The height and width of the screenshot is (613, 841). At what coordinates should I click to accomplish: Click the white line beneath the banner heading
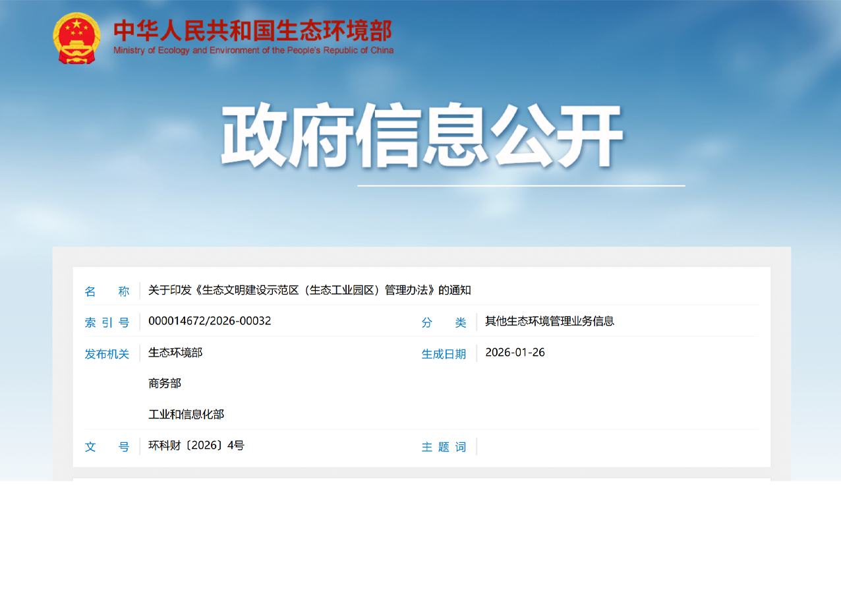click(x=521, y=186)
